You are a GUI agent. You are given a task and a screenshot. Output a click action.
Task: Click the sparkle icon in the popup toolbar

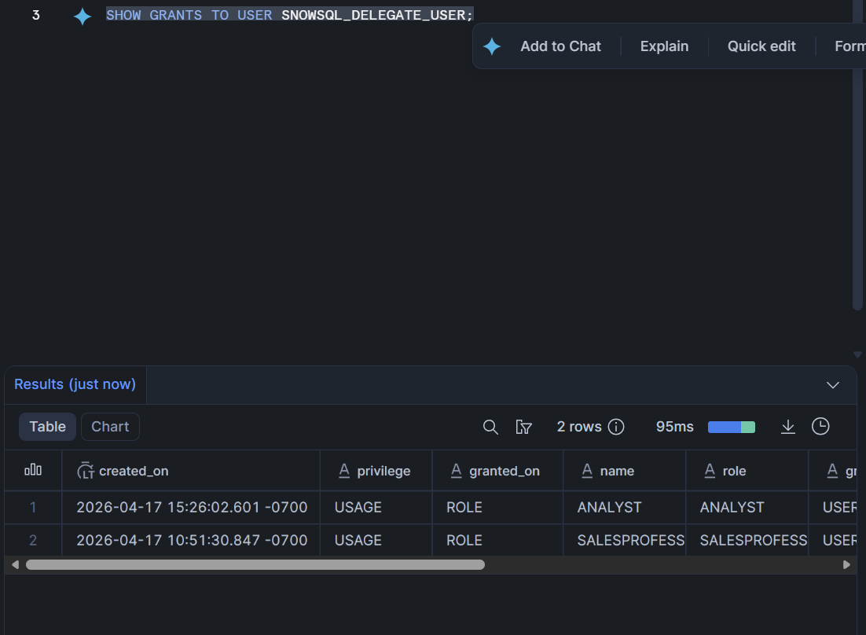pos(491,46)
